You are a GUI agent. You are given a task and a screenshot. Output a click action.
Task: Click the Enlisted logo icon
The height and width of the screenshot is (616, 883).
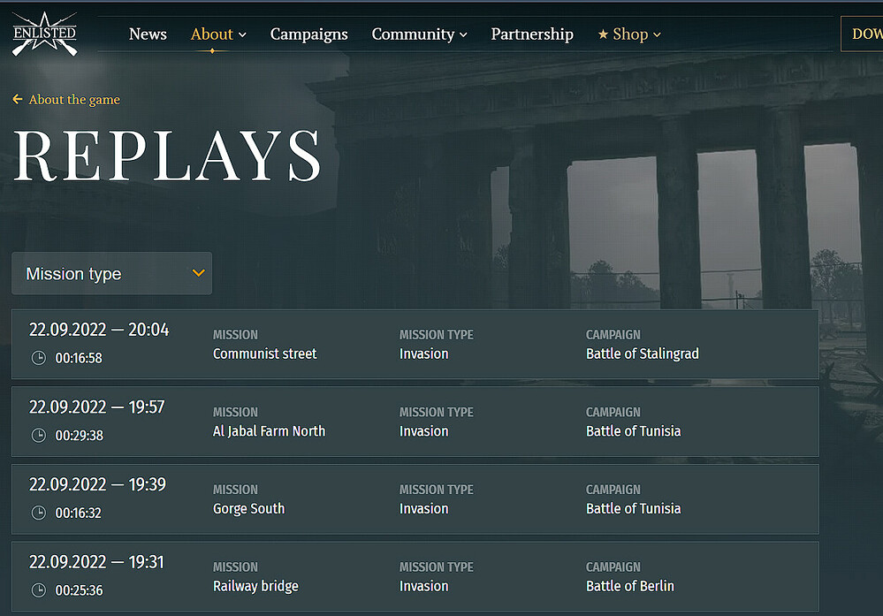pos(44,34)
